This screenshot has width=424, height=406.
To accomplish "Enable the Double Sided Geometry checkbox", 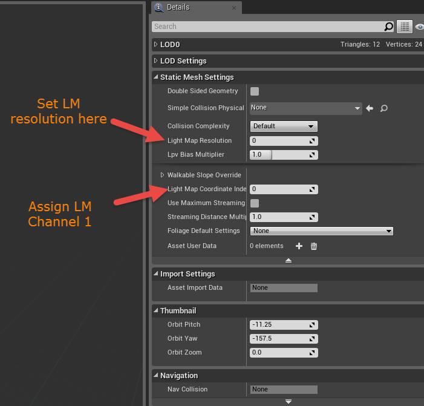I will [x=255, y=91].
